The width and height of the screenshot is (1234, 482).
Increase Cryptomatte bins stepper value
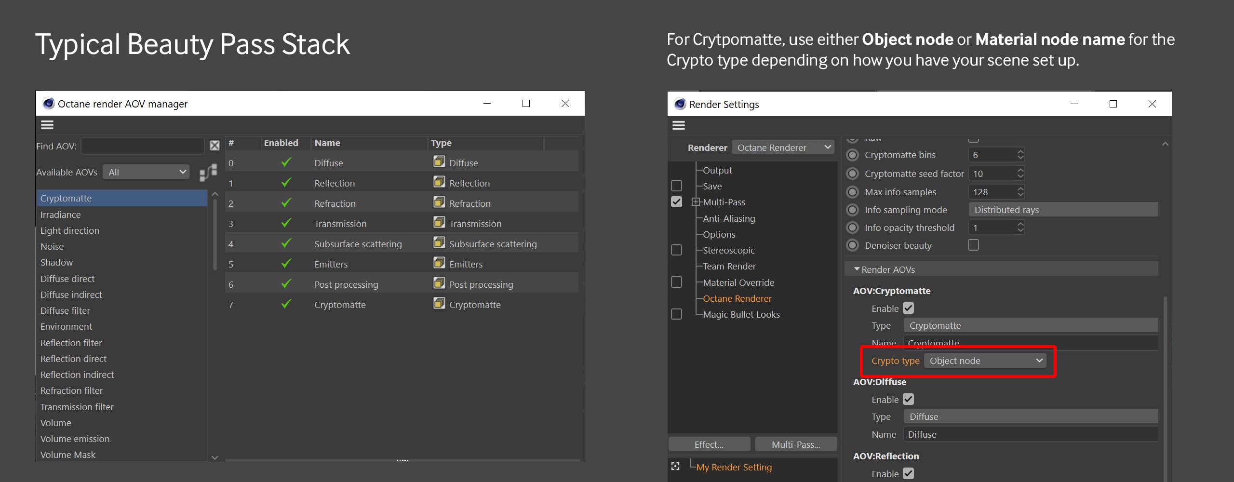click(1020, 152)
